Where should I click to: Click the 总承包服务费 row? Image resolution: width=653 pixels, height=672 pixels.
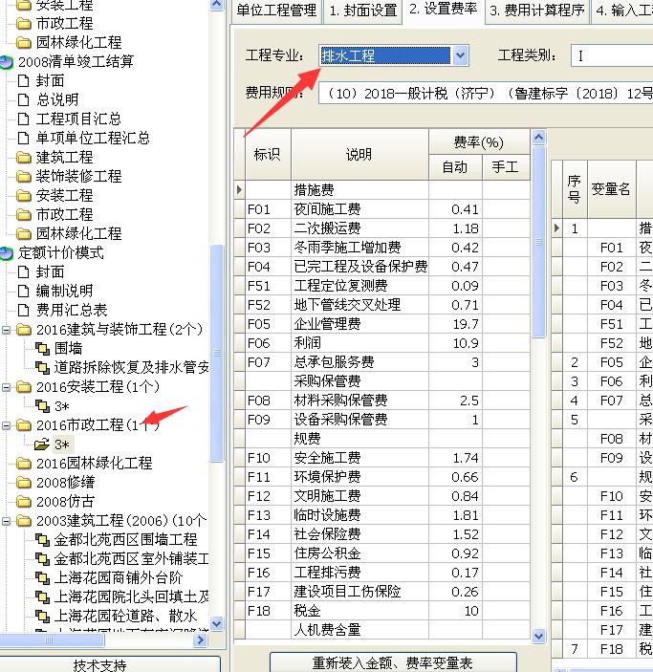click(382, 362)
